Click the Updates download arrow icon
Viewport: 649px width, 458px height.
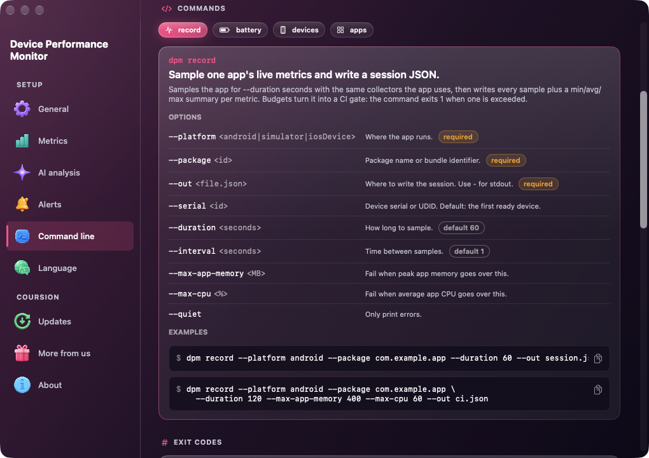[x=22, y=321]
